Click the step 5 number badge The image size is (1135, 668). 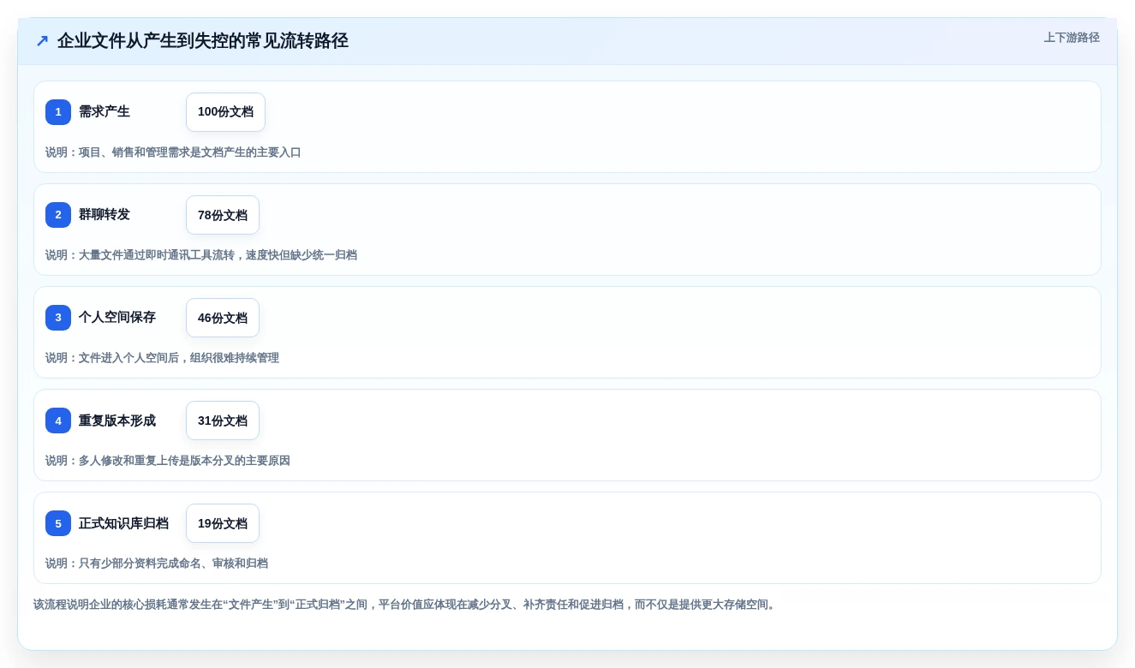point(58,523)
